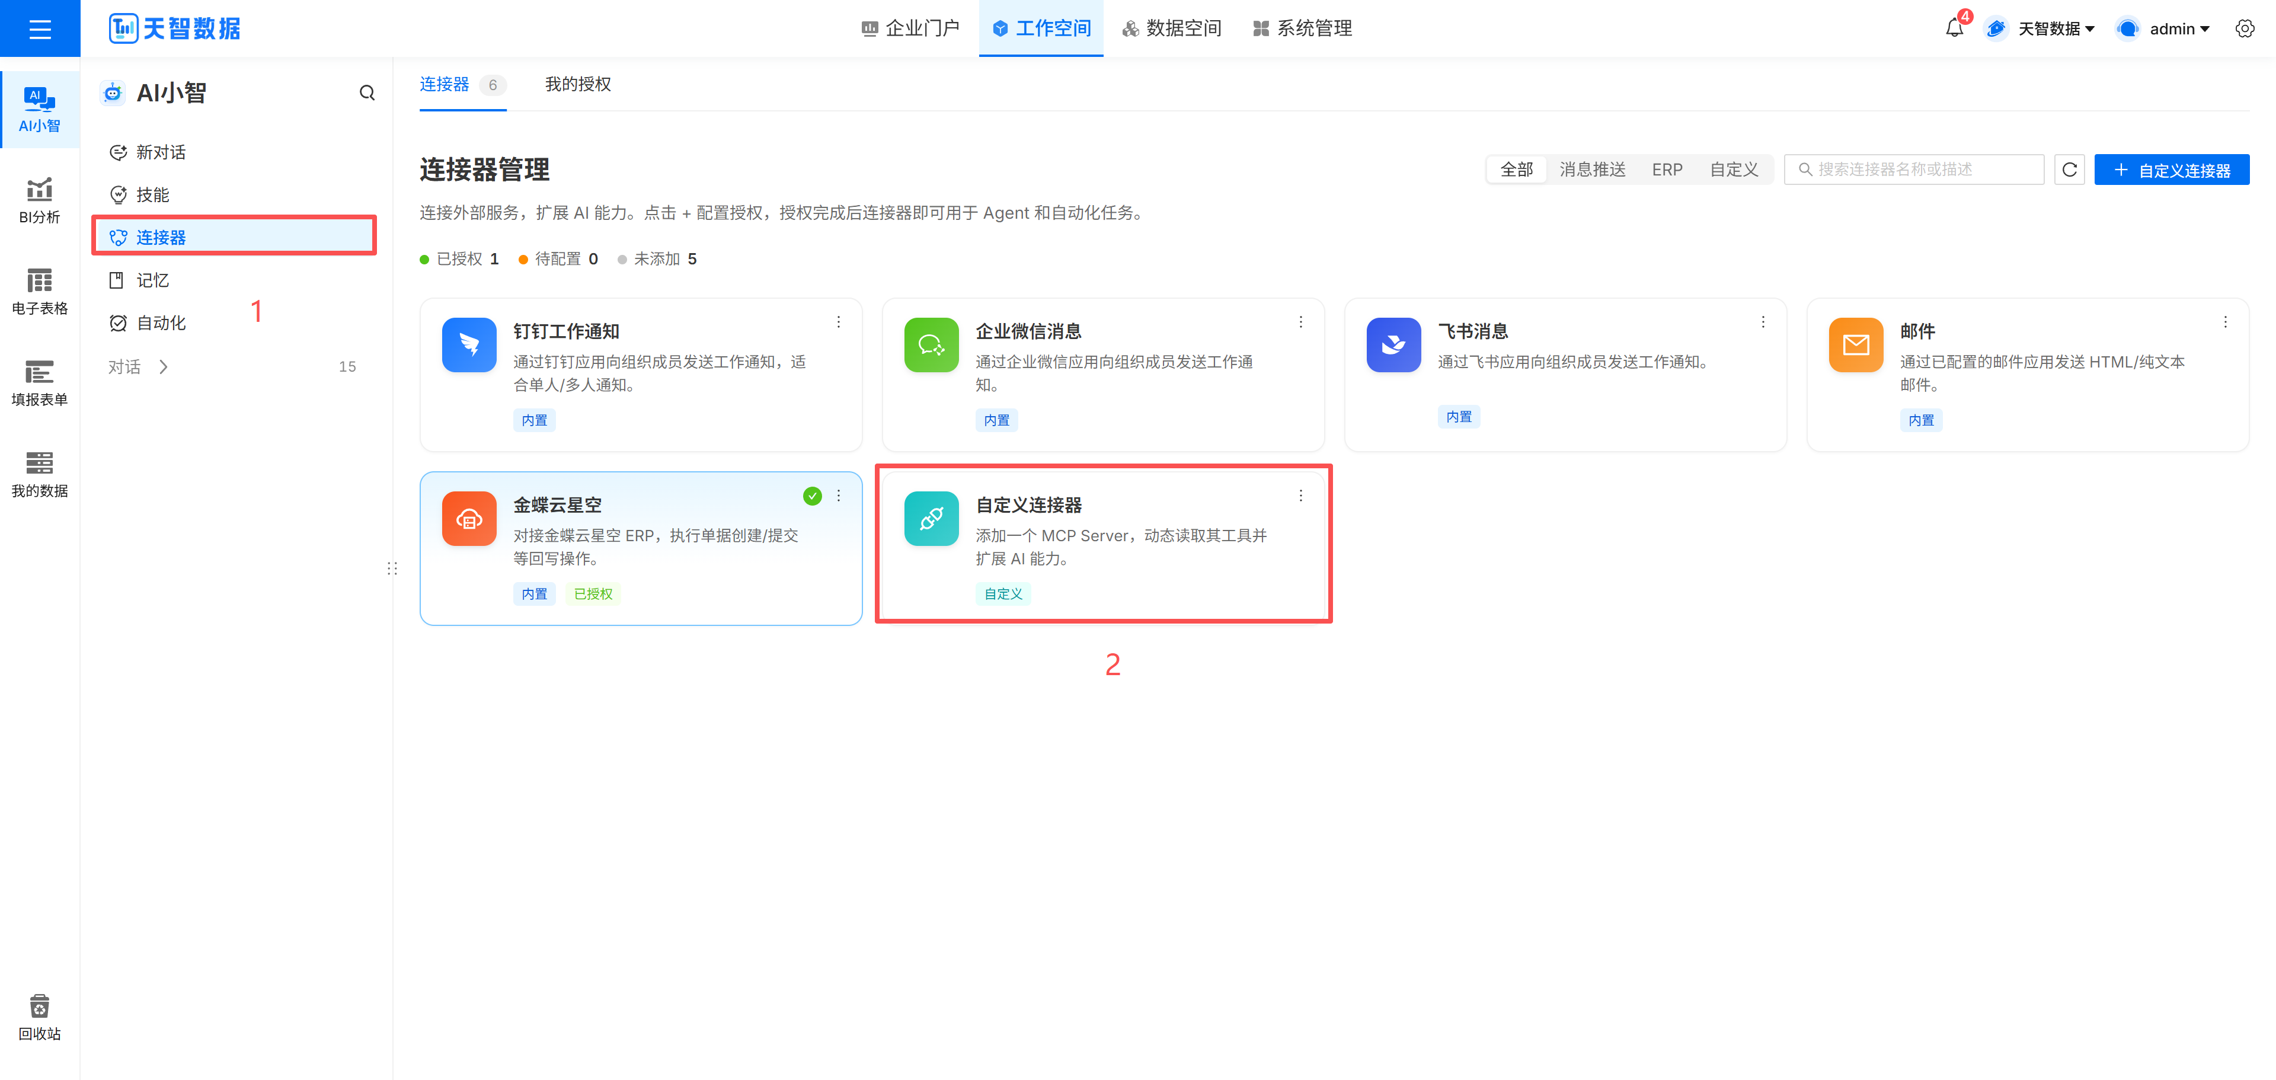The width and height of the screenshot is (2276, 1080).
Task: Click the 钉钉工作通知 connector icon
Action: click(469, 344)
